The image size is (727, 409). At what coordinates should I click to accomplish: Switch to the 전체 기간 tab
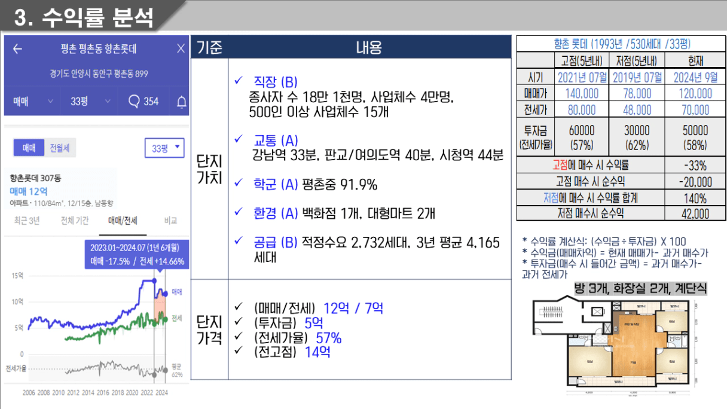pos(75,221)
